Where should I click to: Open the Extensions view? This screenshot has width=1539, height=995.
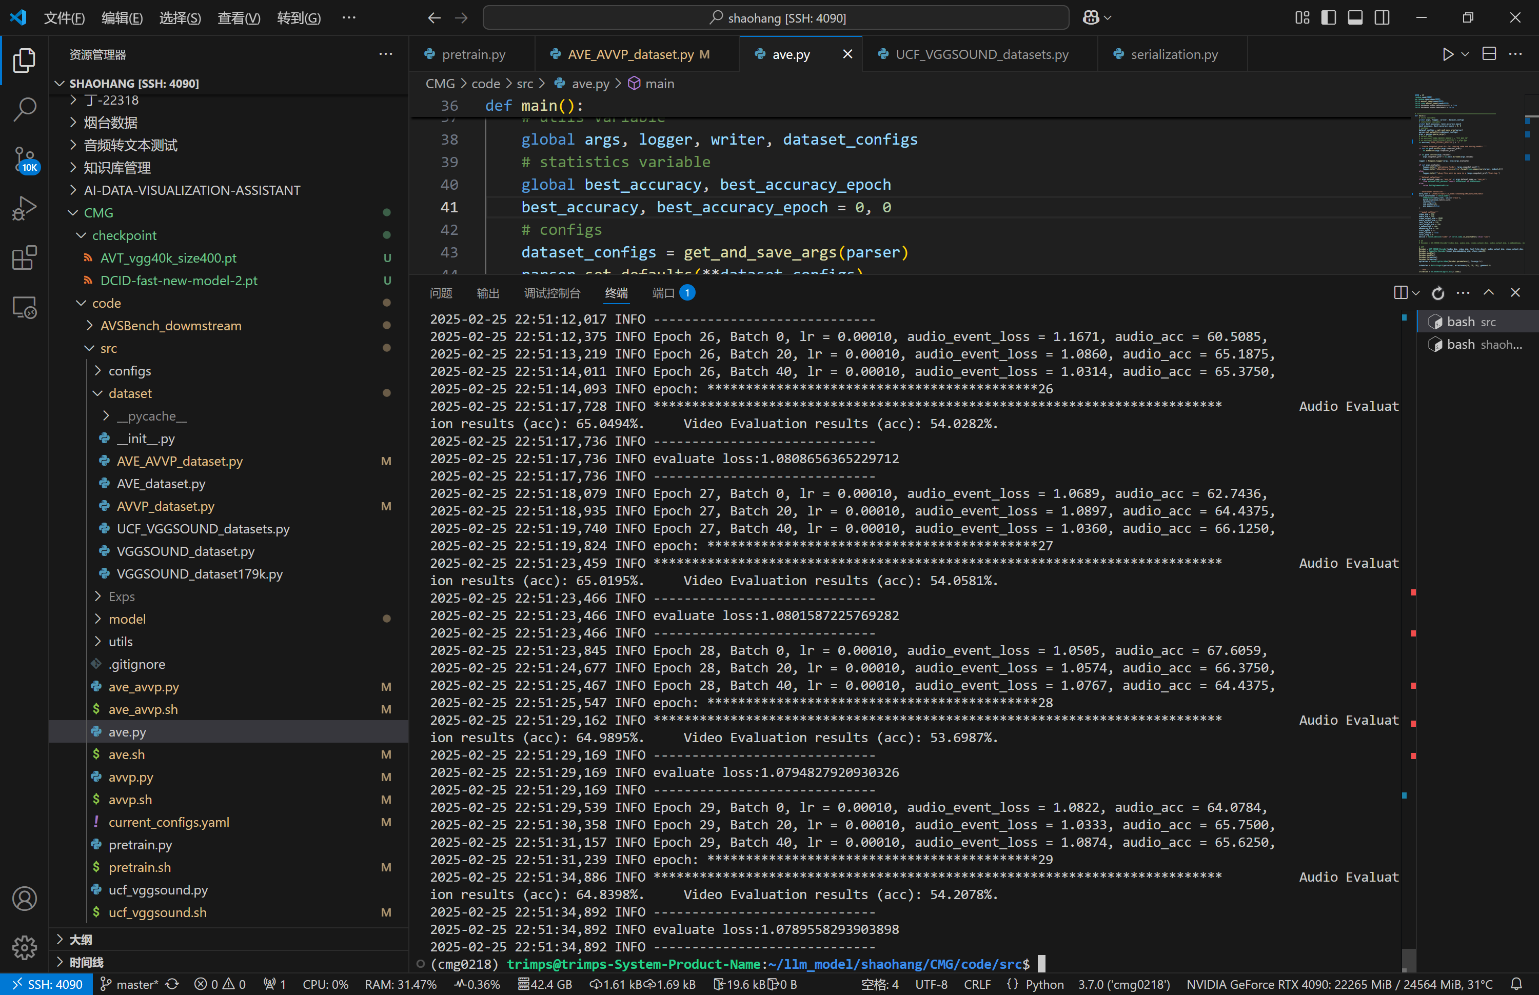[25, 258]
